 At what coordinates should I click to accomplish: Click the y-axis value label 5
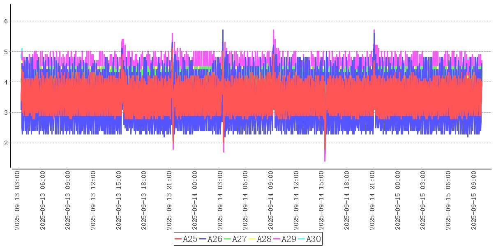click(6, 52)
